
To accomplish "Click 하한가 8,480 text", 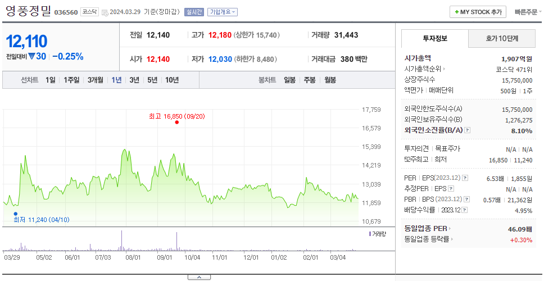I will (x=256, y=60).
